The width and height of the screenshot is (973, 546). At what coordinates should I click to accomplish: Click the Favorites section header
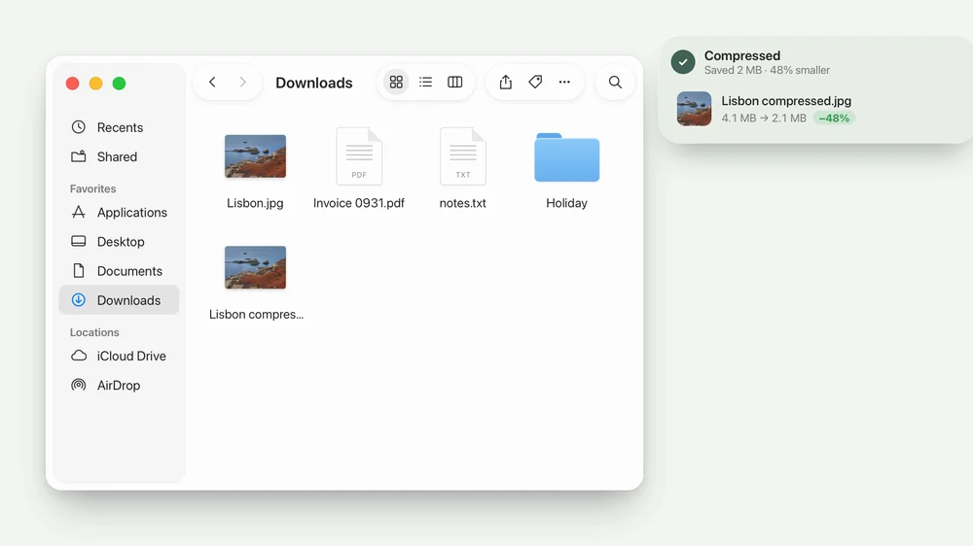(93, 188)
